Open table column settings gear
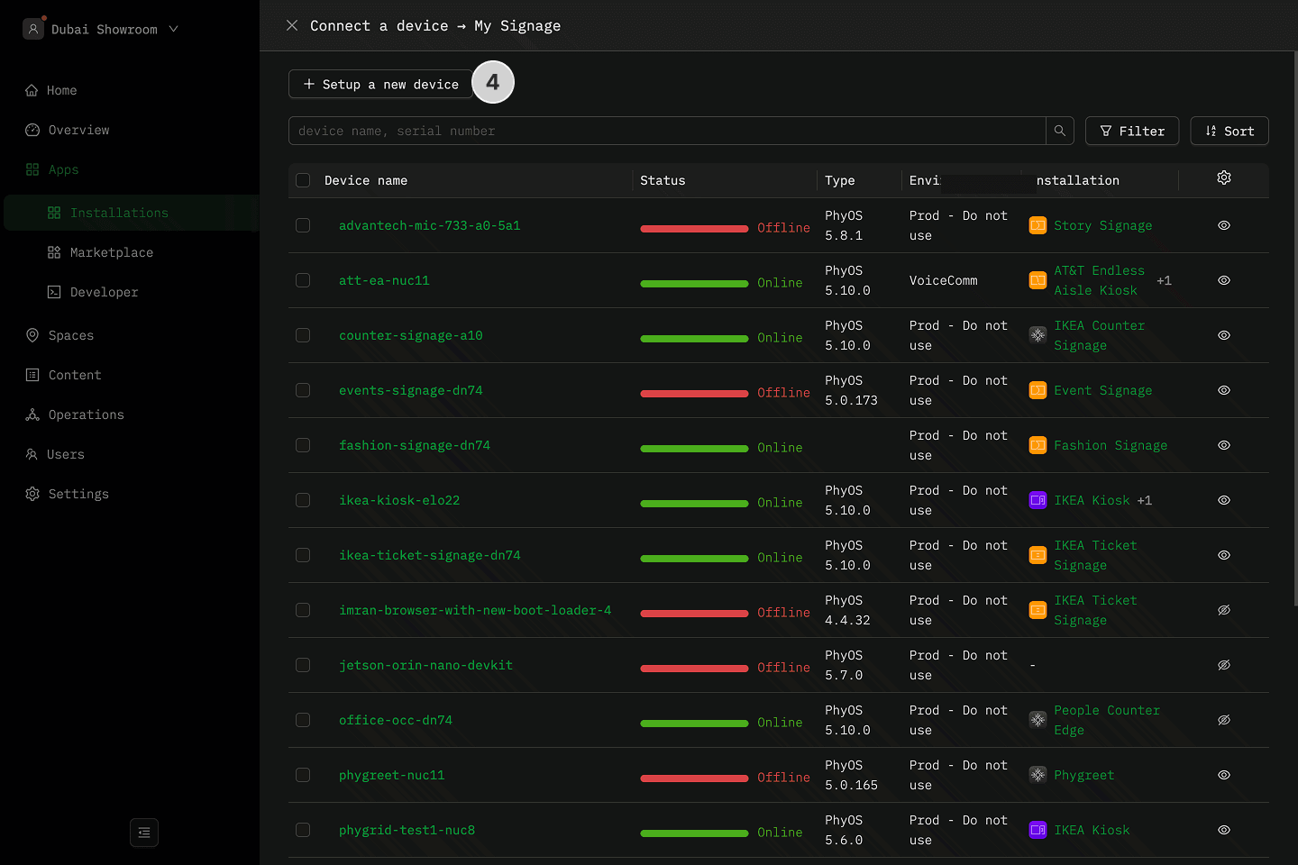Screen dimensions: 1298x865 coord(1223,178)
